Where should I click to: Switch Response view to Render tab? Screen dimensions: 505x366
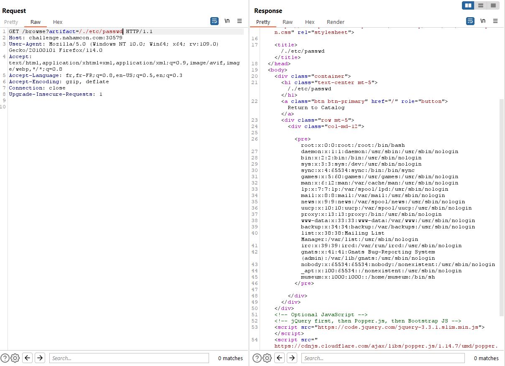336,22
